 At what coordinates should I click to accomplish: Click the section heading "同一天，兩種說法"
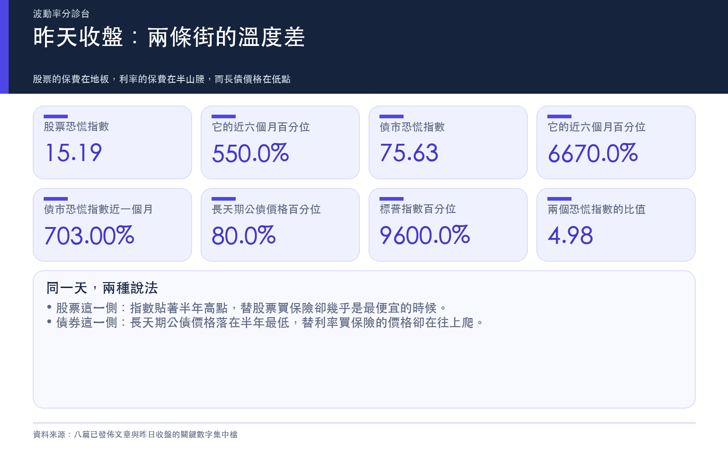pos(102,288)
